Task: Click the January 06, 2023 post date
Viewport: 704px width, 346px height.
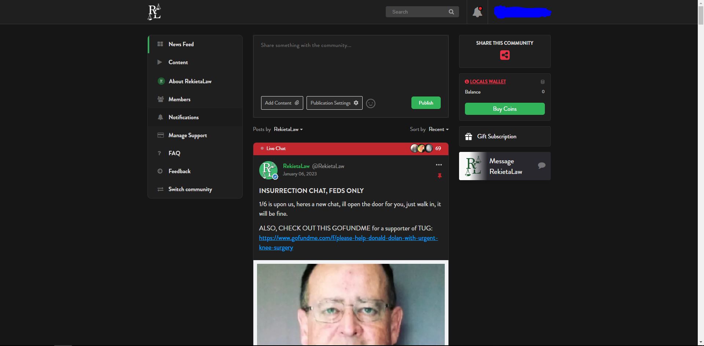Action: [x=300, y=174]
